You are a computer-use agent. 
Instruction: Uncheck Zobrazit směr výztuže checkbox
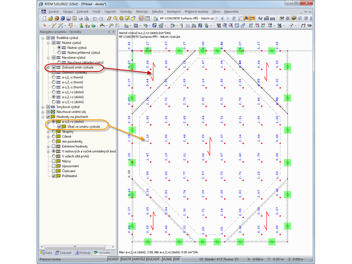pos(54,67)
